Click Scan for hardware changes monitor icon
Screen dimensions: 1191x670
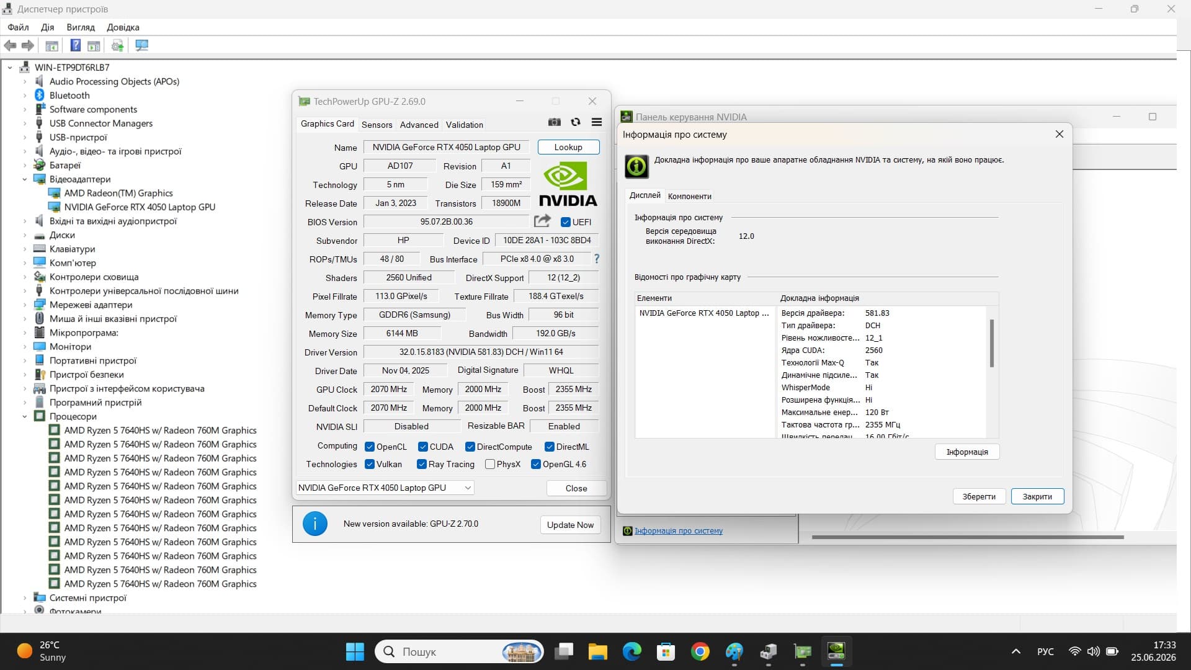click(141, 45)
